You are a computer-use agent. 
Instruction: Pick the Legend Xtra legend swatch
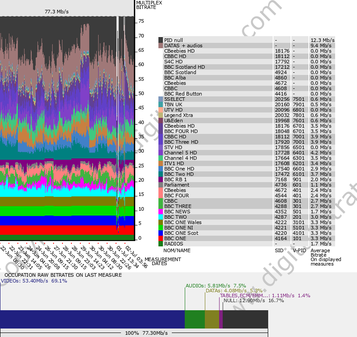pos(161,115)
